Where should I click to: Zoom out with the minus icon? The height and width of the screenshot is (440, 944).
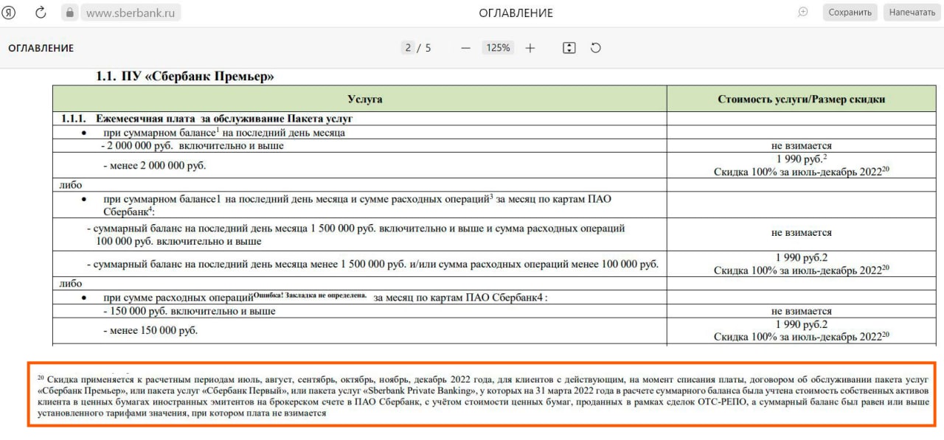tap(465, 48)
